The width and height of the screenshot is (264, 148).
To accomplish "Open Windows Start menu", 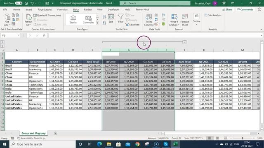I will pyautogui.click(x=5, y=144).
